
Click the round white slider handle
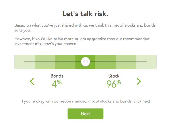point(85,62)
